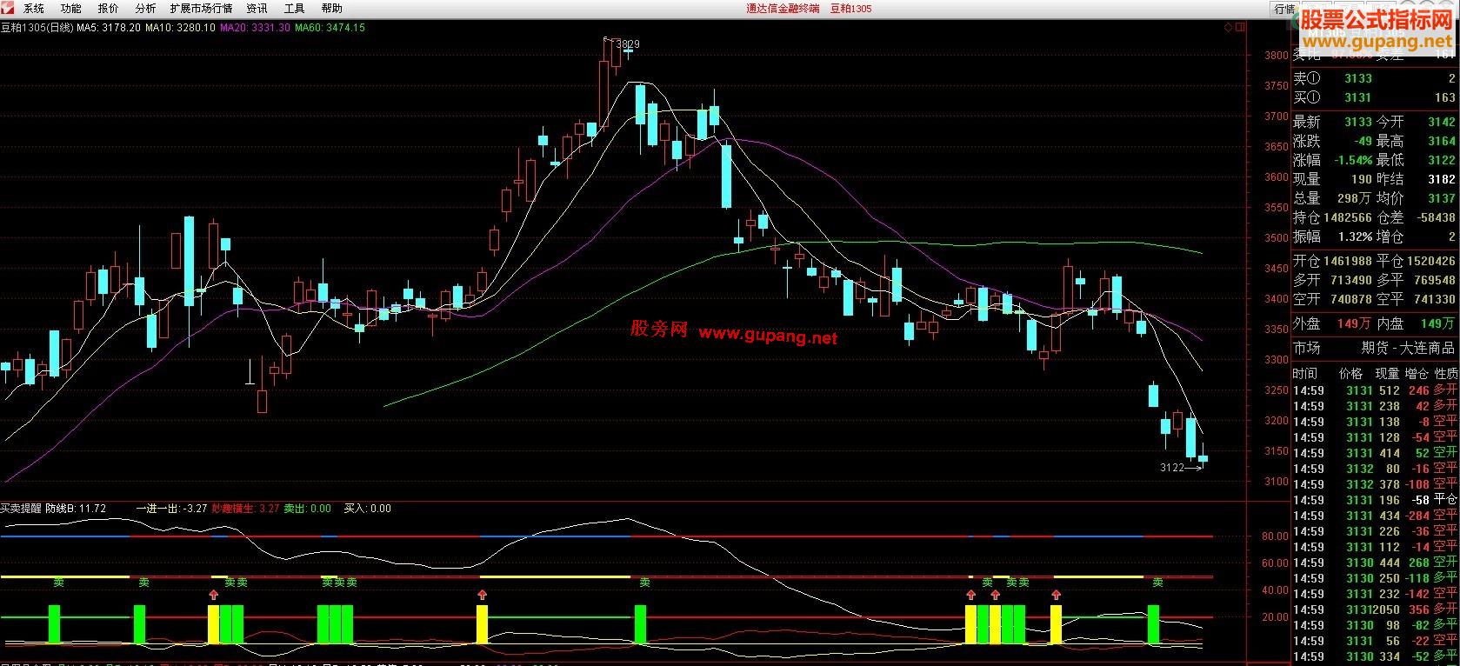The image size is (1460, 666).
Task: Click the 市场 期货-大连商品 row
Action: (1374, 348)
